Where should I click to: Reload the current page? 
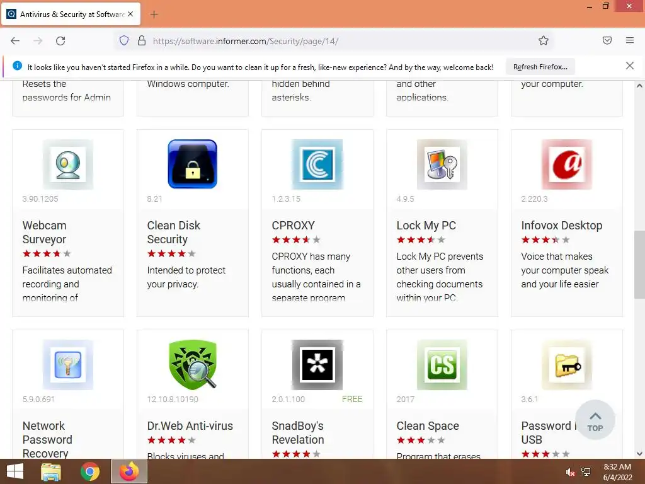pos(60,41)
